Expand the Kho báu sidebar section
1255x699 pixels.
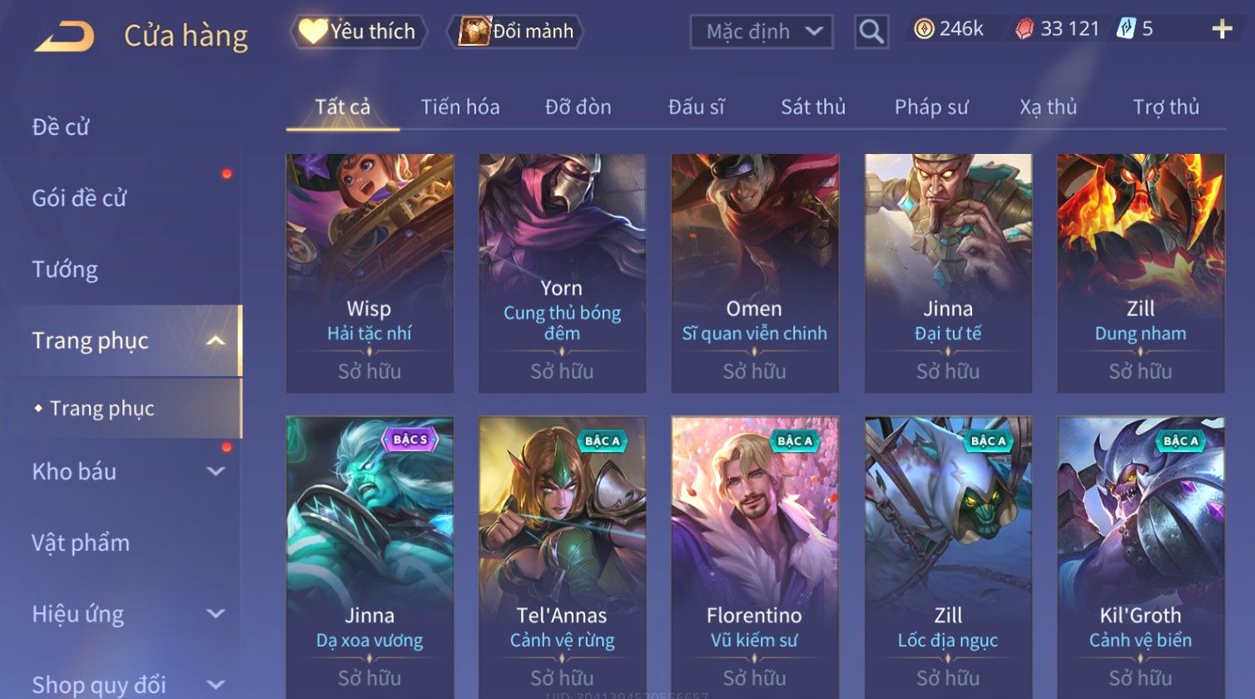[x=216, y=472]
